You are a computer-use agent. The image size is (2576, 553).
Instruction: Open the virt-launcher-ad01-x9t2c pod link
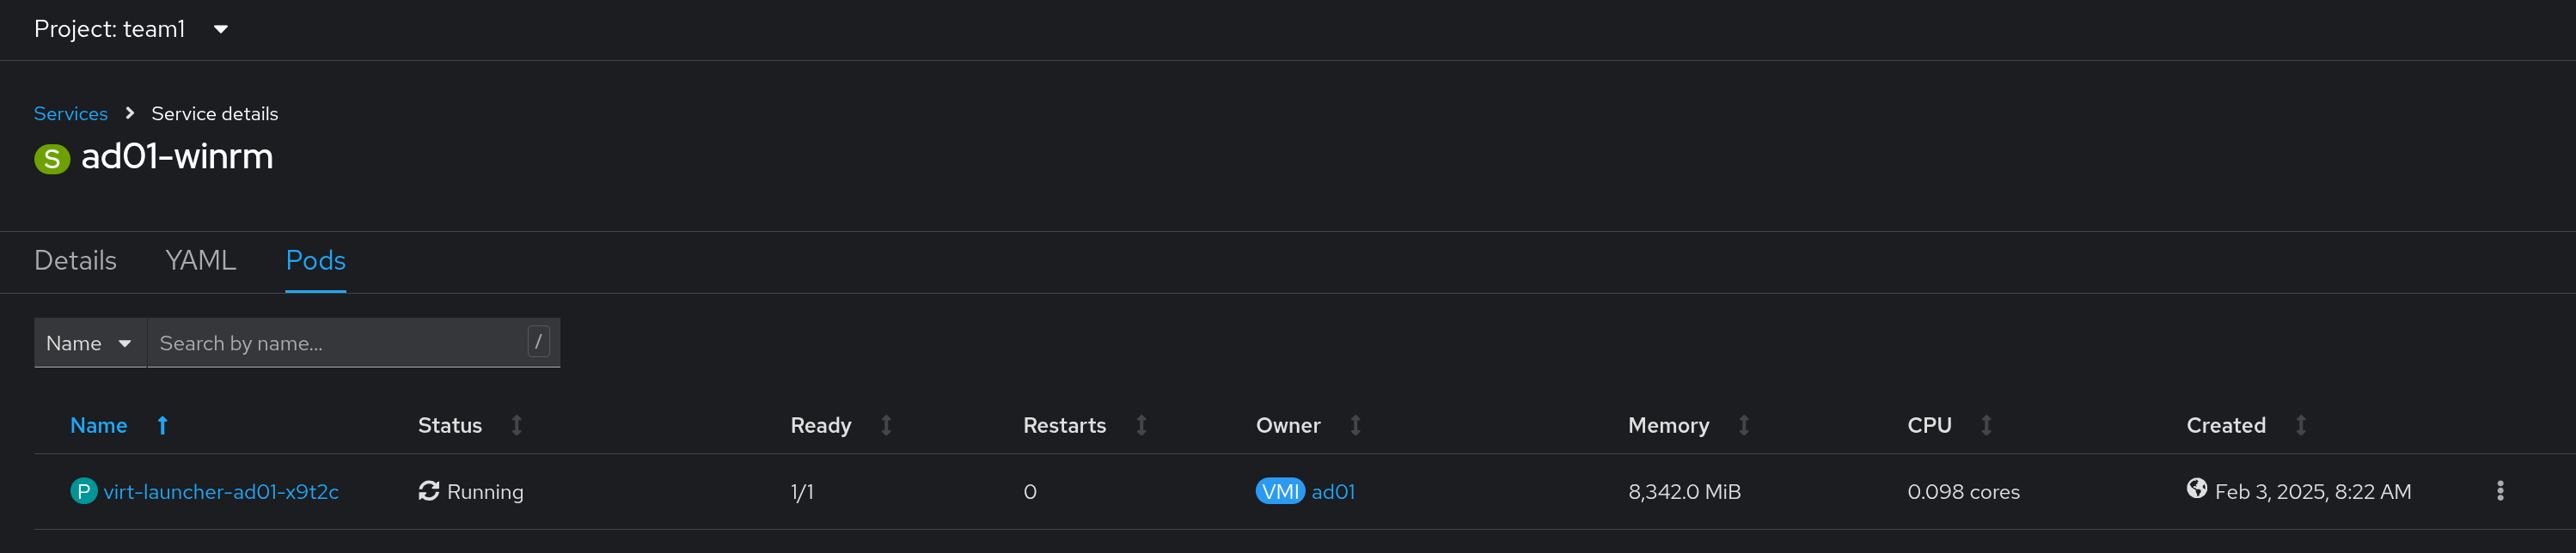pyautogui.click(x=221, y=492)
